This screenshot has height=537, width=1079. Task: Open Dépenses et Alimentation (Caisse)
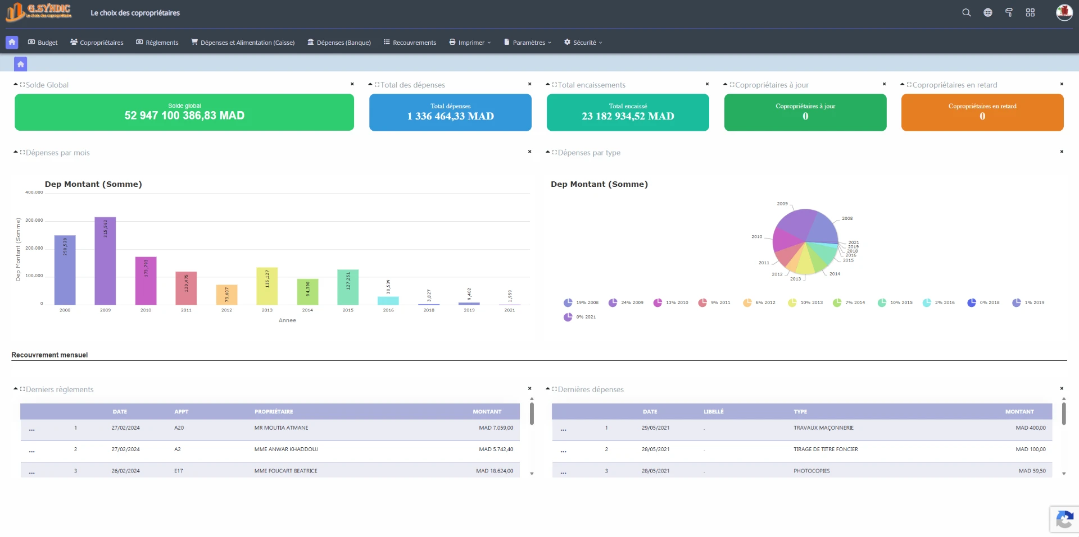coord(243,42)
